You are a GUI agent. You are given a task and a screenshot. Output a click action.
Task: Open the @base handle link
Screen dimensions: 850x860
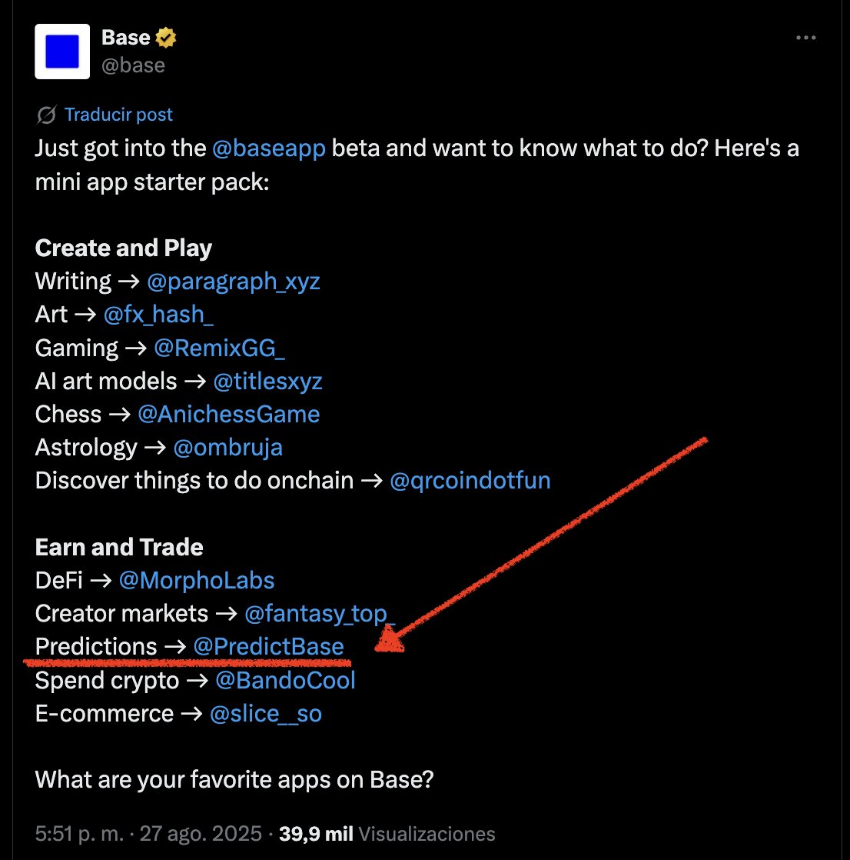133,65
